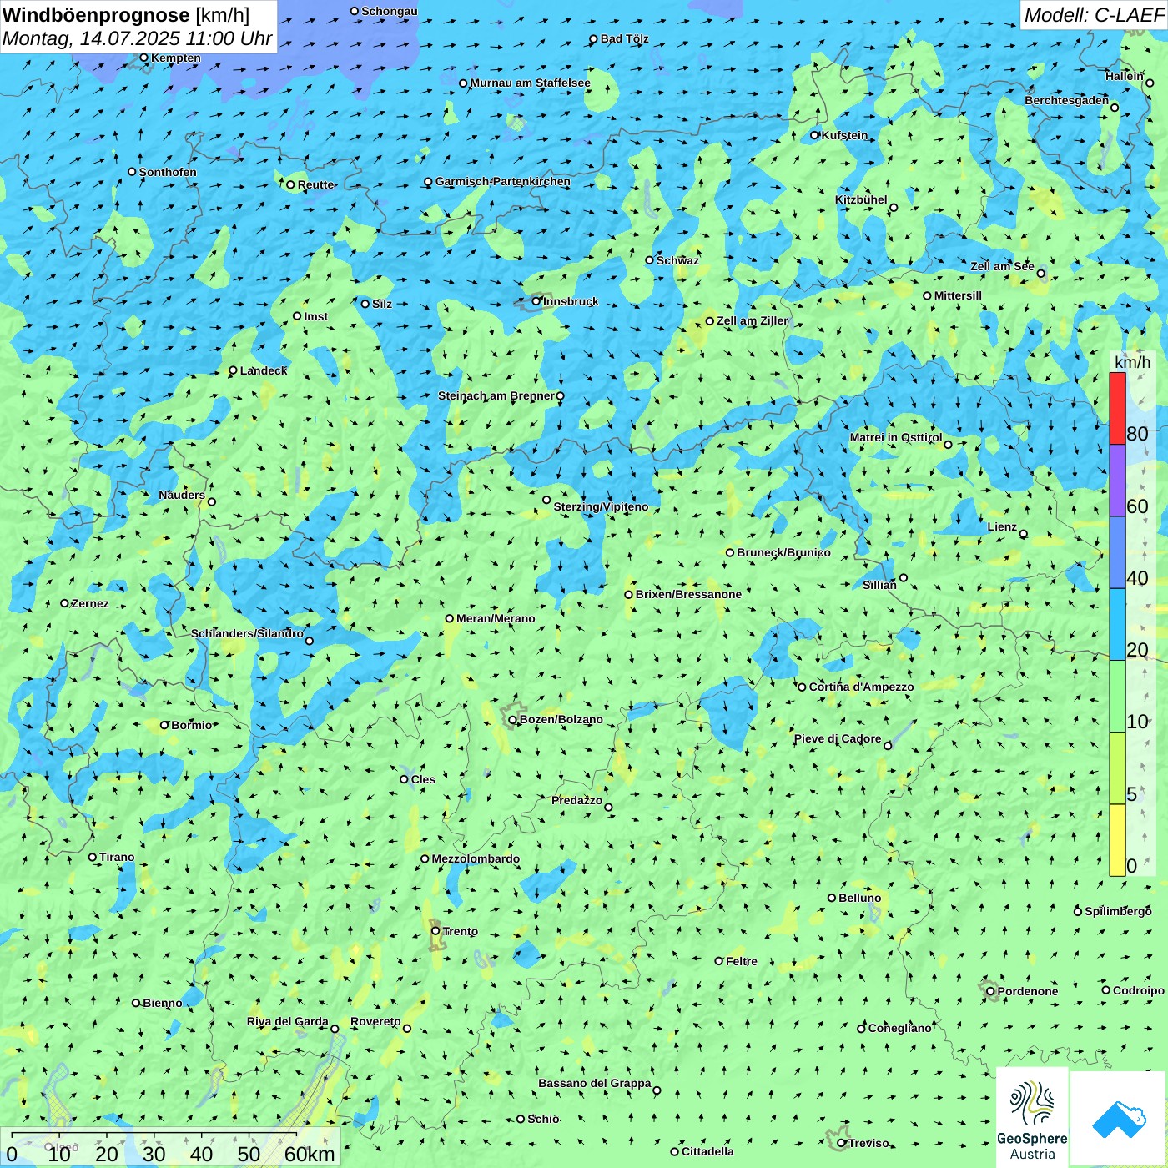This screenshot has width=1168, height=1168.
Task: Click the 'Sterzing/Vipiteno' label
Action: click(x=601, y=506)
